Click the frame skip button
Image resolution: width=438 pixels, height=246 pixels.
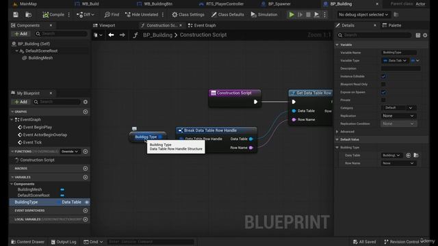point(300,14)
